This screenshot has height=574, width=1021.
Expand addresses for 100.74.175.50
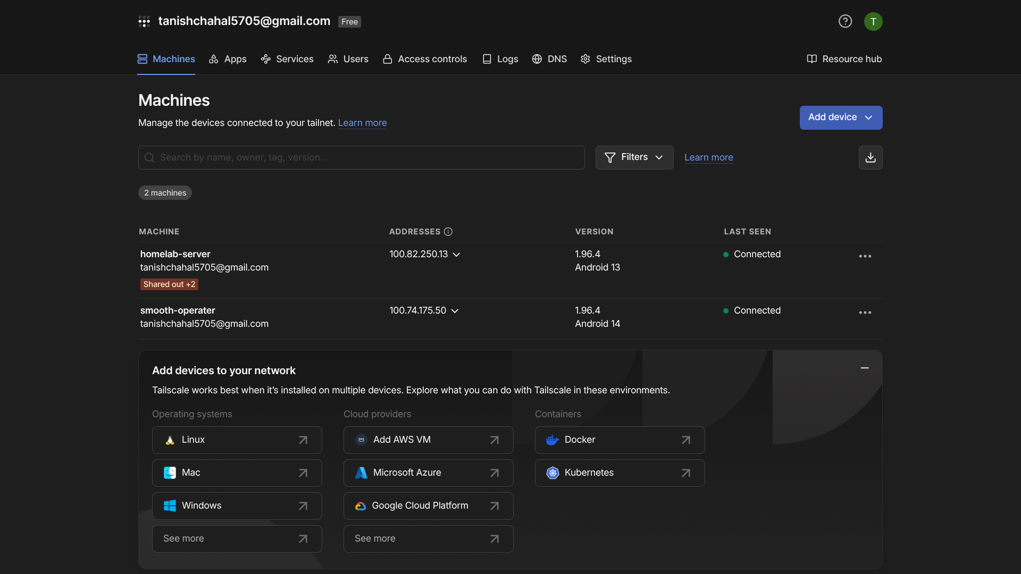[455, 311]
